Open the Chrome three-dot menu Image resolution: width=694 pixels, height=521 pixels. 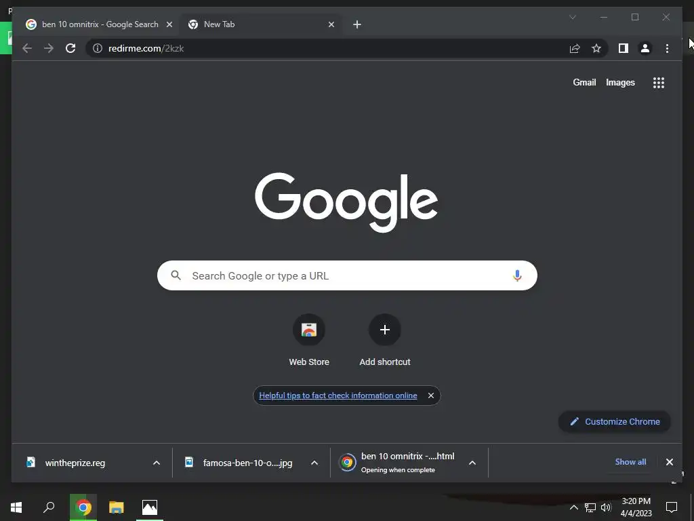(667, 48)
